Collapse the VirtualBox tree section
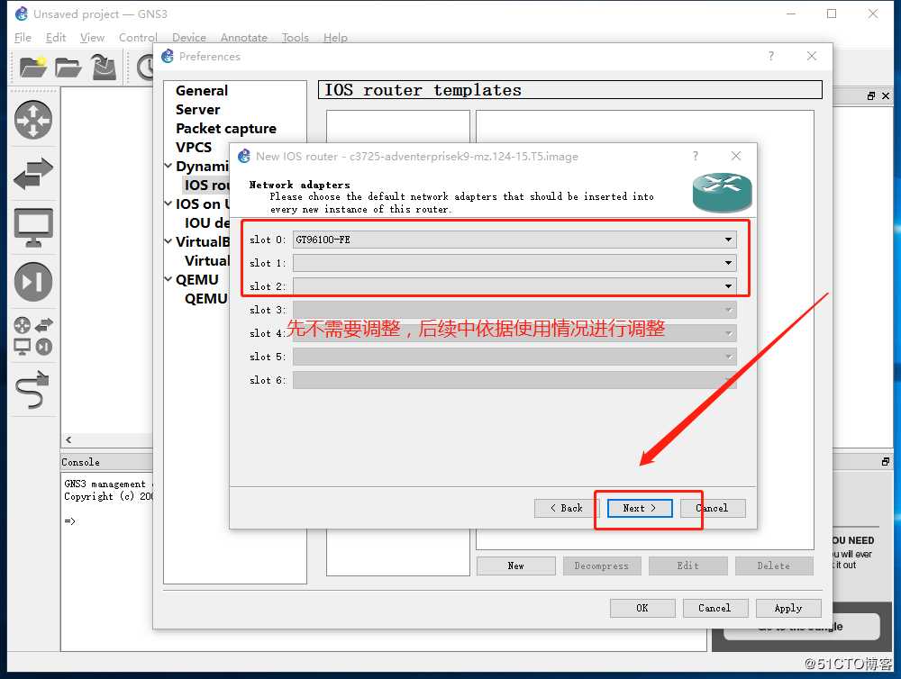Viewport: 901px width, 679px height. click(168, 242)
